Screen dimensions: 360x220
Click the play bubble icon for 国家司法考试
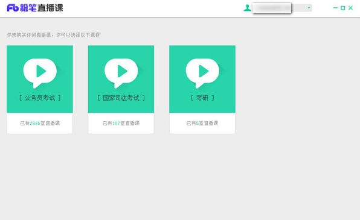tap(121, 73)
